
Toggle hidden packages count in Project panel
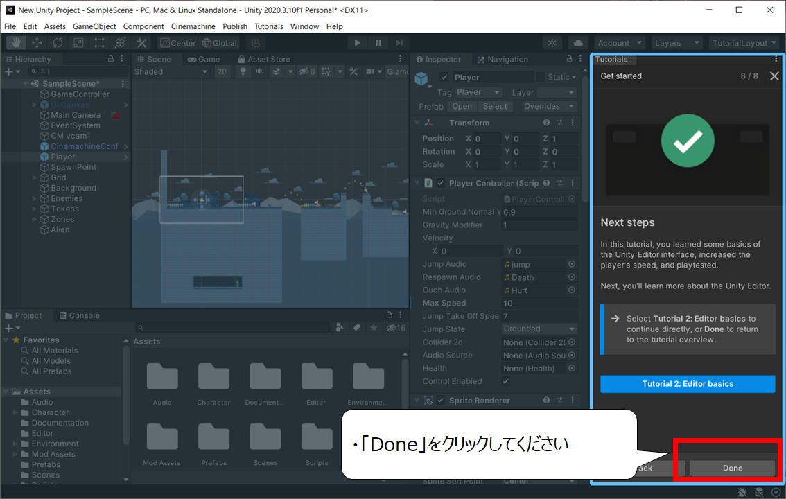pos(396,328)
